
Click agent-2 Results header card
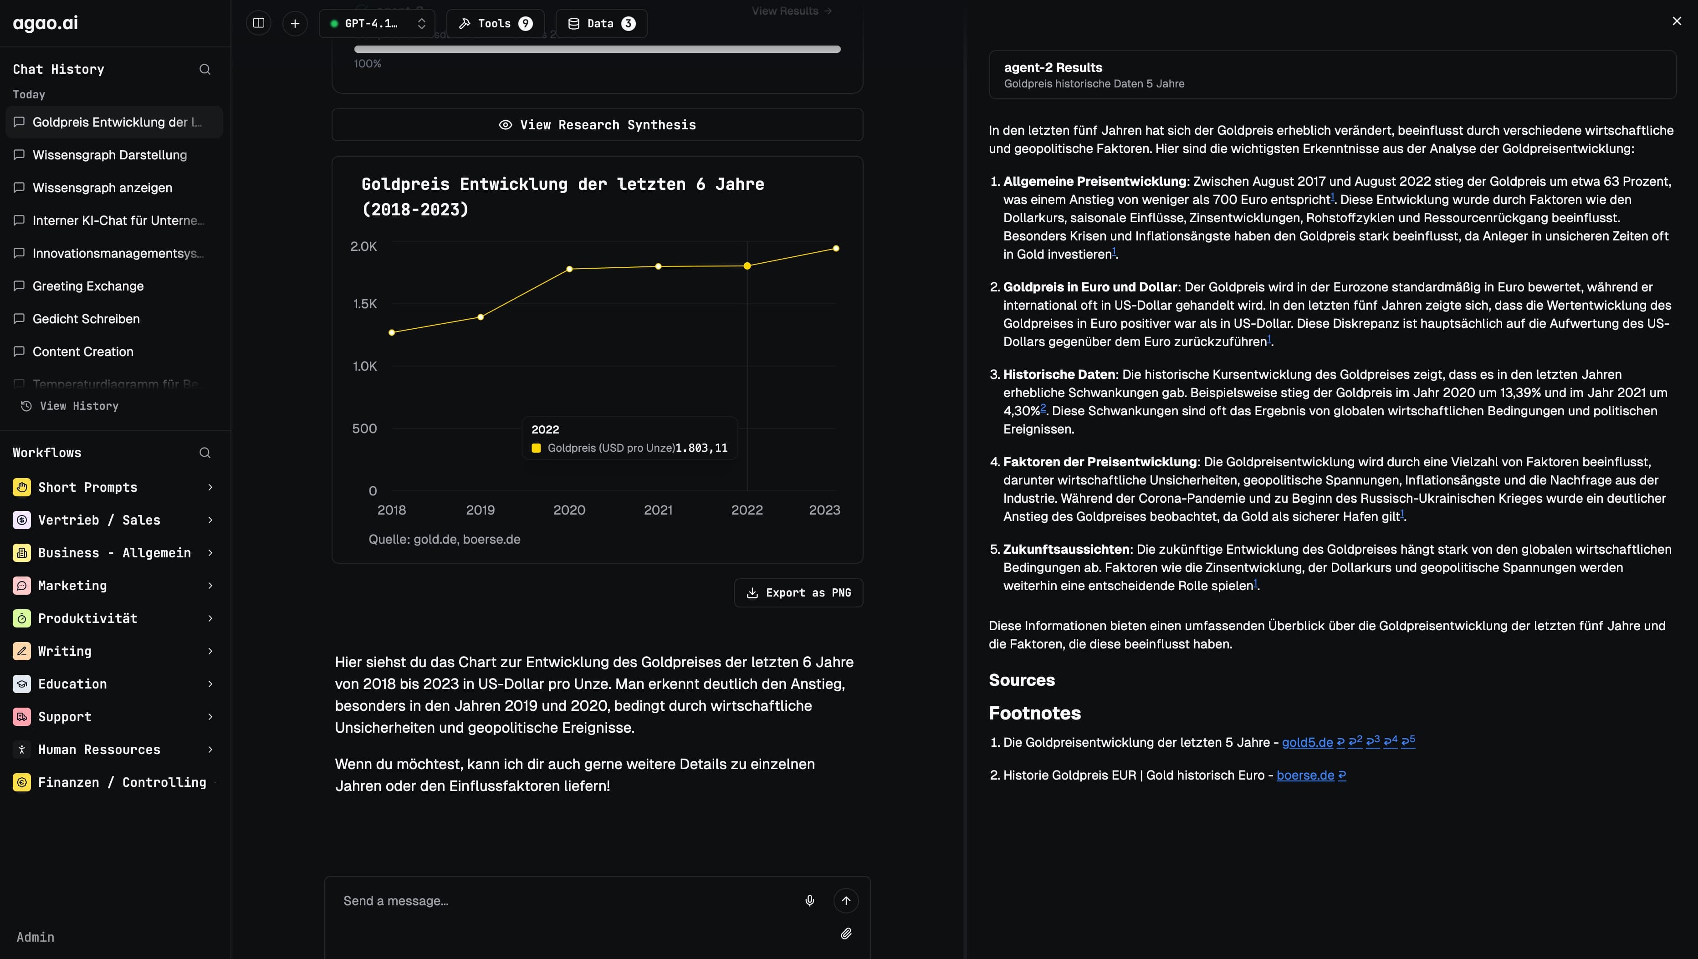click(x=1332, y=75)
